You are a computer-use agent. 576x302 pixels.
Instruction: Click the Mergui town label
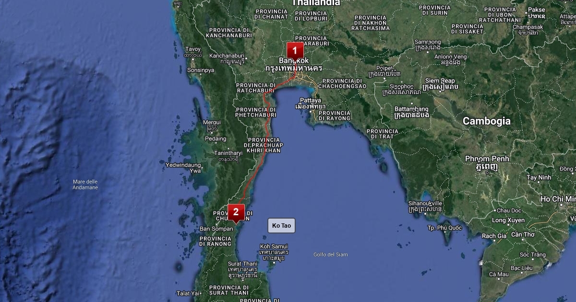pyautogui.click(x=212, y=122)
